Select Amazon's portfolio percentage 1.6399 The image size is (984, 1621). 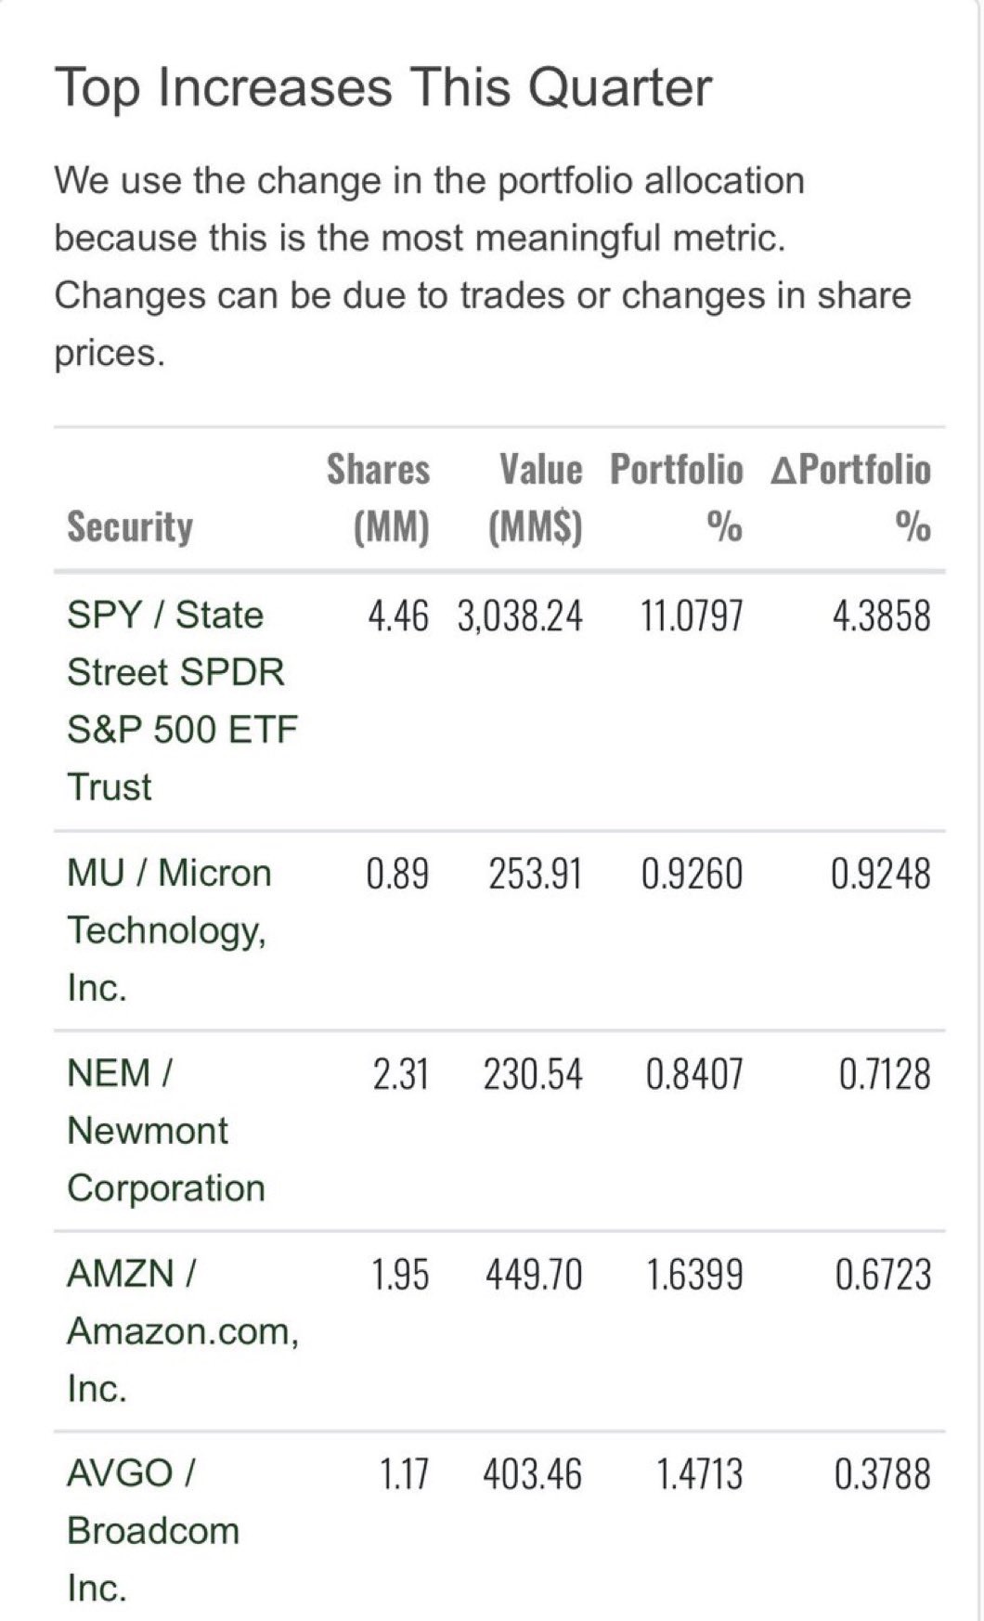(x=695, y=1274)
